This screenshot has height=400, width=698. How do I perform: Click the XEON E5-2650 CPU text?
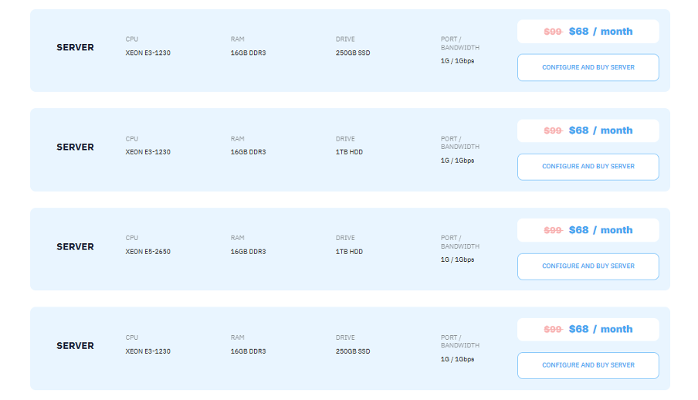(x=148, y=252)
